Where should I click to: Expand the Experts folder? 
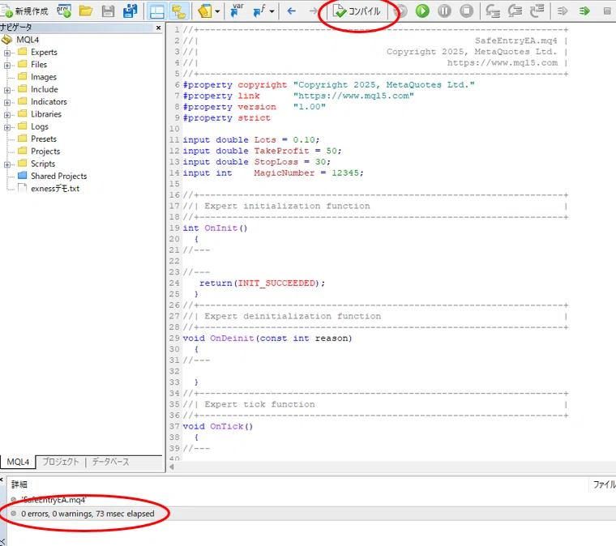tap(7, 53)
